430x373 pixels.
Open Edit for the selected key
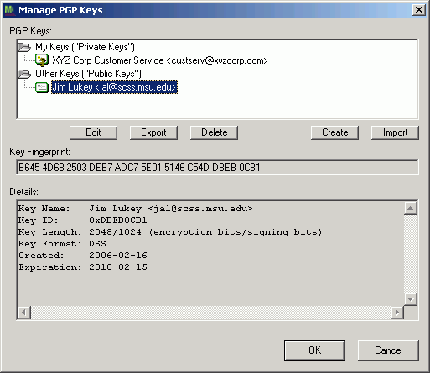pos(93,132)
